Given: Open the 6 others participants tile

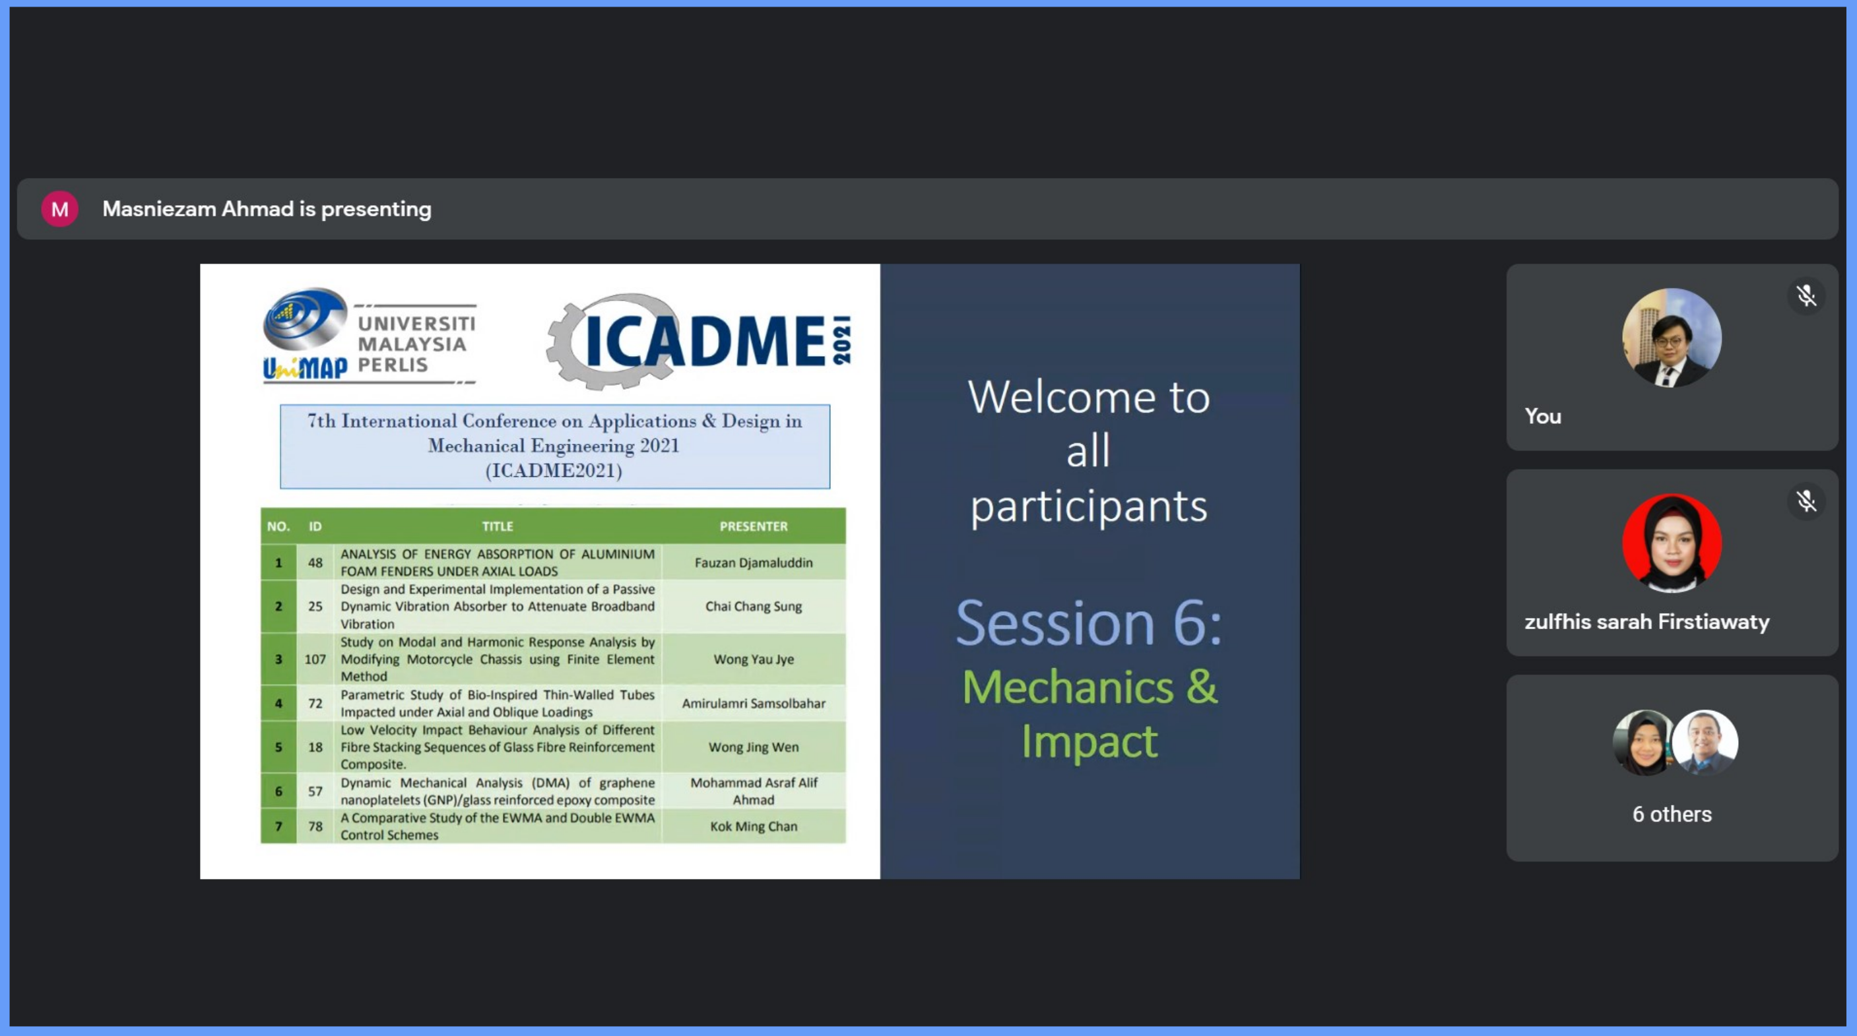Looking at the screenshot, I should (1671, 813).
